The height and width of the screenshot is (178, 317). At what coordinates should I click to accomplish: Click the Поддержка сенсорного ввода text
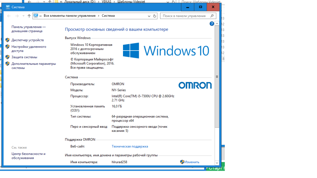tap(139, 129)
